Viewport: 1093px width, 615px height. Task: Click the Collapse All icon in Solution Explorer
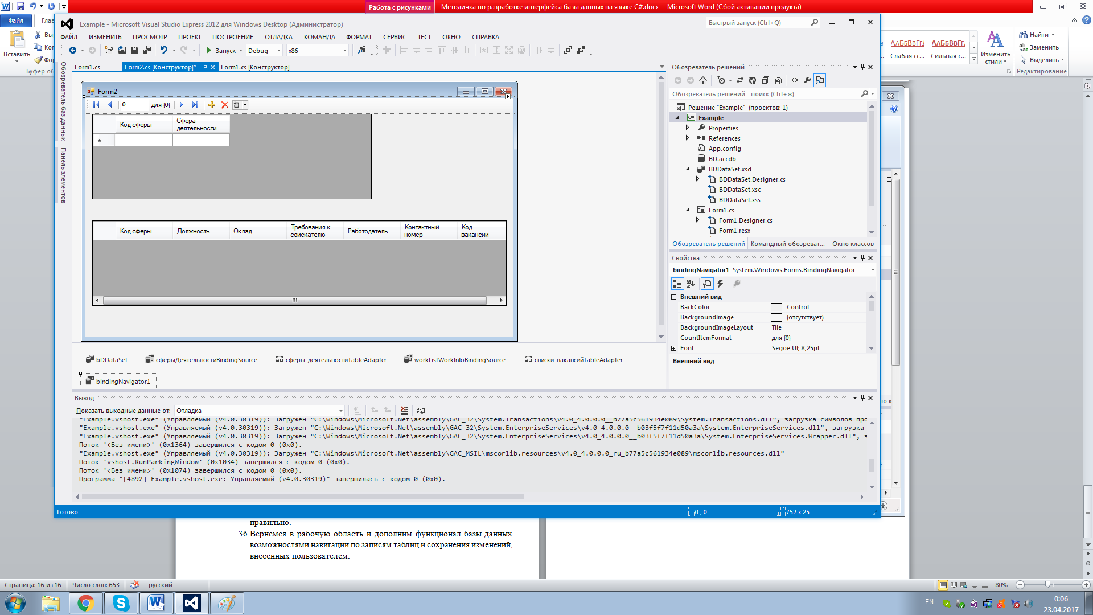tap(765, 80)
